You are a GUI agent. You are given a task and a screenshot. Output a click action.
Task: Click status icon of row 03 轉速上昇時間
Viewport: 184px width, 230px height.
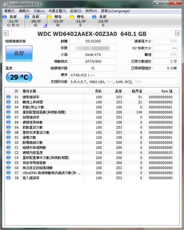[9, 102]
